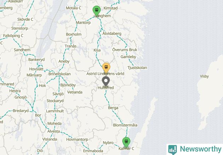Screen dimensions: 223x155
Task: Click the green train marker at Kalmar C
Action: click(126, 142)
